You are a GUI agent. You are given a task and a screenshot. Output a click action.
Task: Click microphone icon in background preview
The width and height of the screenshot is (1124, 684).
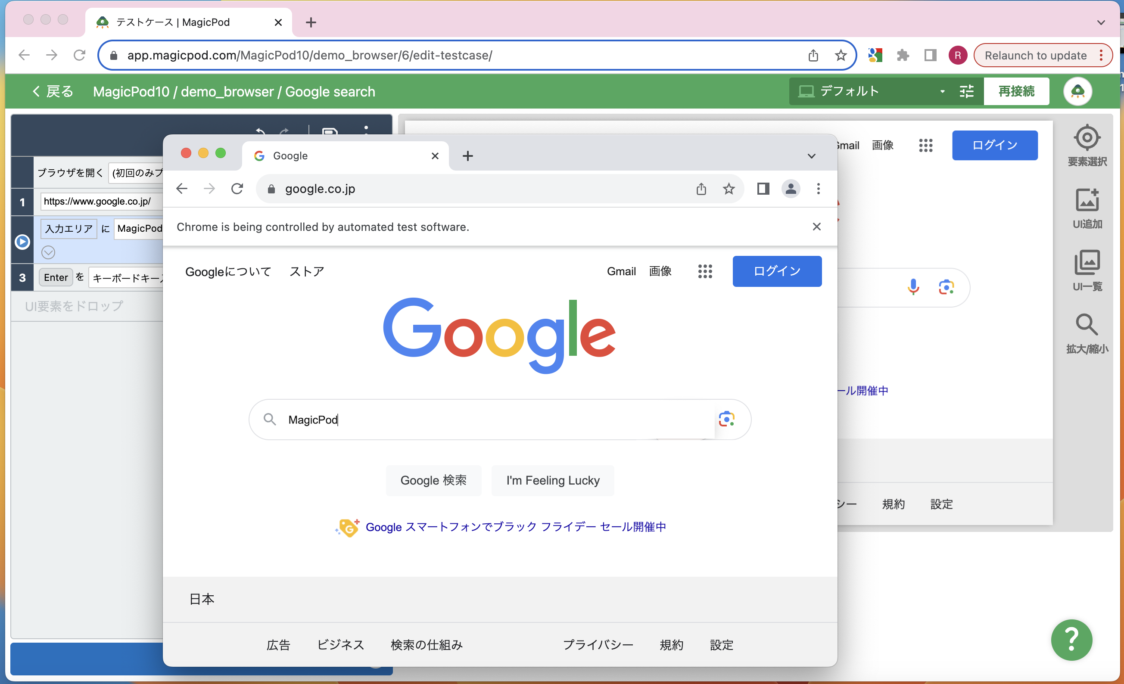pyautogui.click(x=913, y=287)
